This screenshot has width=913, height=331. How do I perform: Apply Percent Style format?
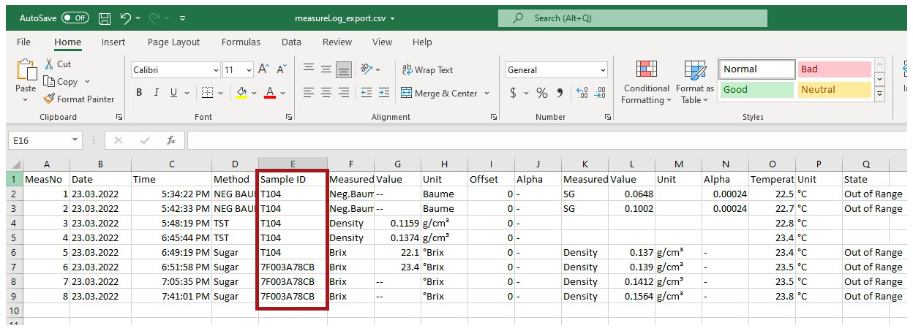(542, 93)
